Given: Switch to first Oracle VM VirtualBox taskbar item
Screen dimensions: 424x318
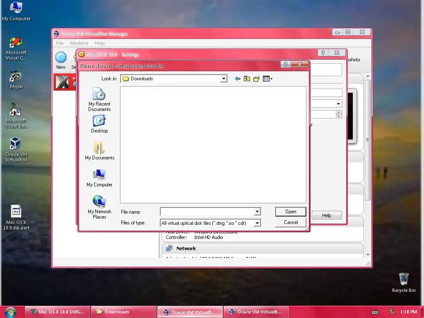Looking at the screenshot, I should point(190,312).
